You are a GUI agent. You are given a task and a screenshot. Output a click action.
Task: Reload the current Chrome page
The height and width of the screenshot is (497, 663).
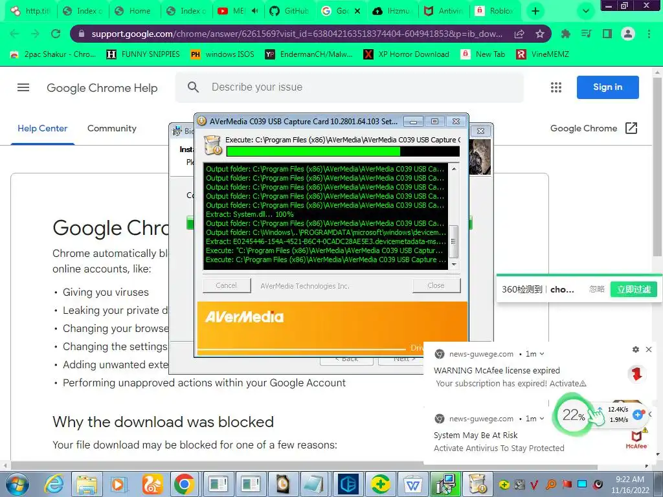pyautogui.click(x=56, y=34)
